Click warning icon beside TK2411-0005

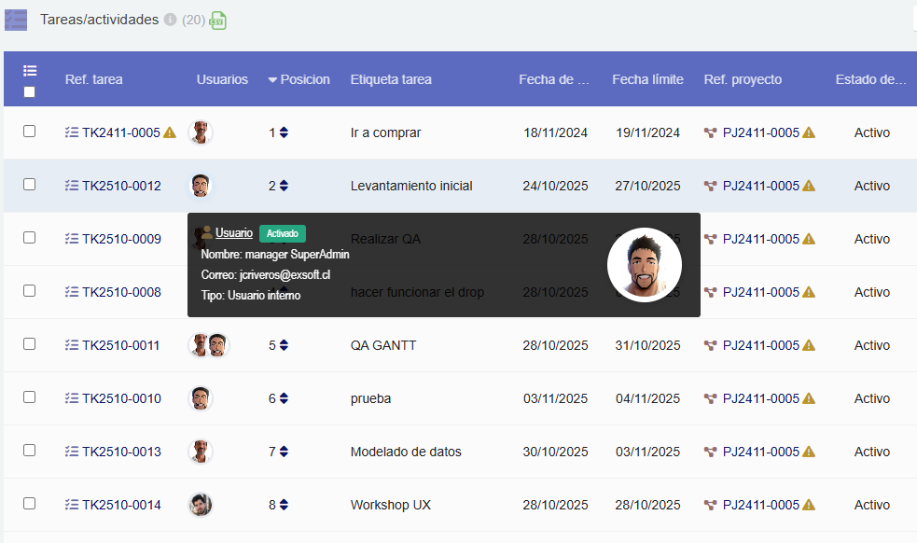point(170,132)
